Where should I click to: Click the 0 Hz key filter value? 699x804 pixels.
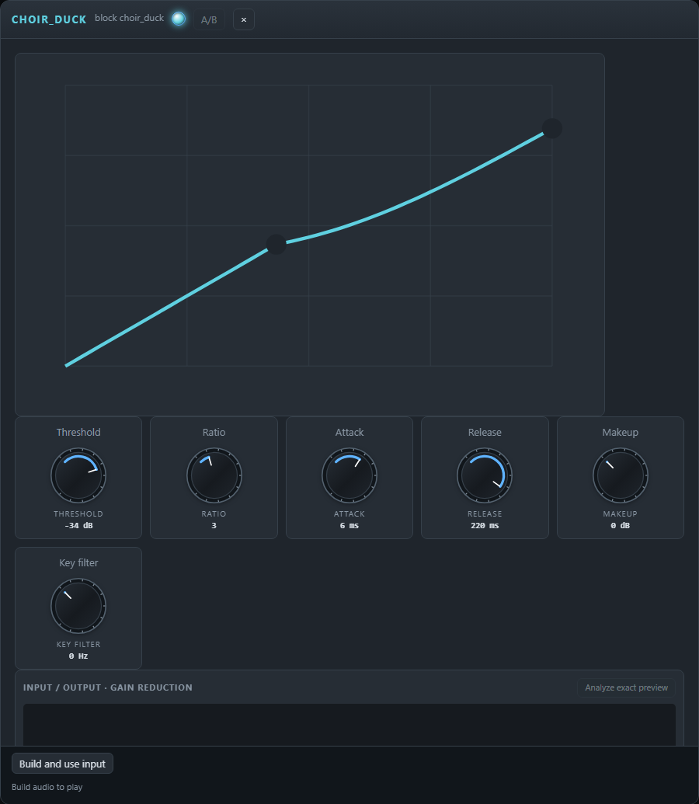click(x=78, y=656)
